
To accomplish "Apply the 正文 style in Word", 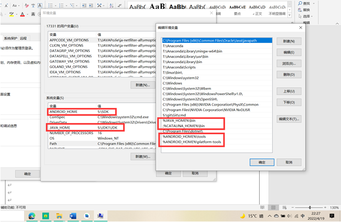I will [x=257, y=10].
